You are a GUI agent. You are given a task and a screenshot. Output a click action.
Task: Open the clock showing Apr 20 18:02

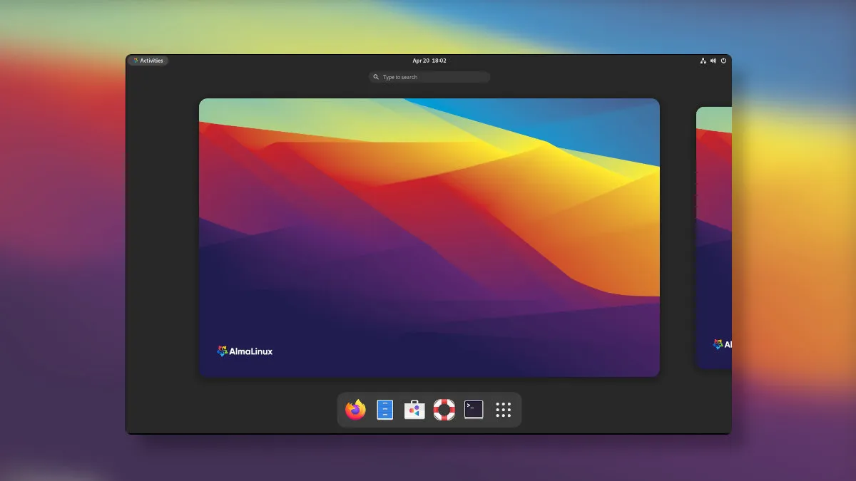pos(429,61)
